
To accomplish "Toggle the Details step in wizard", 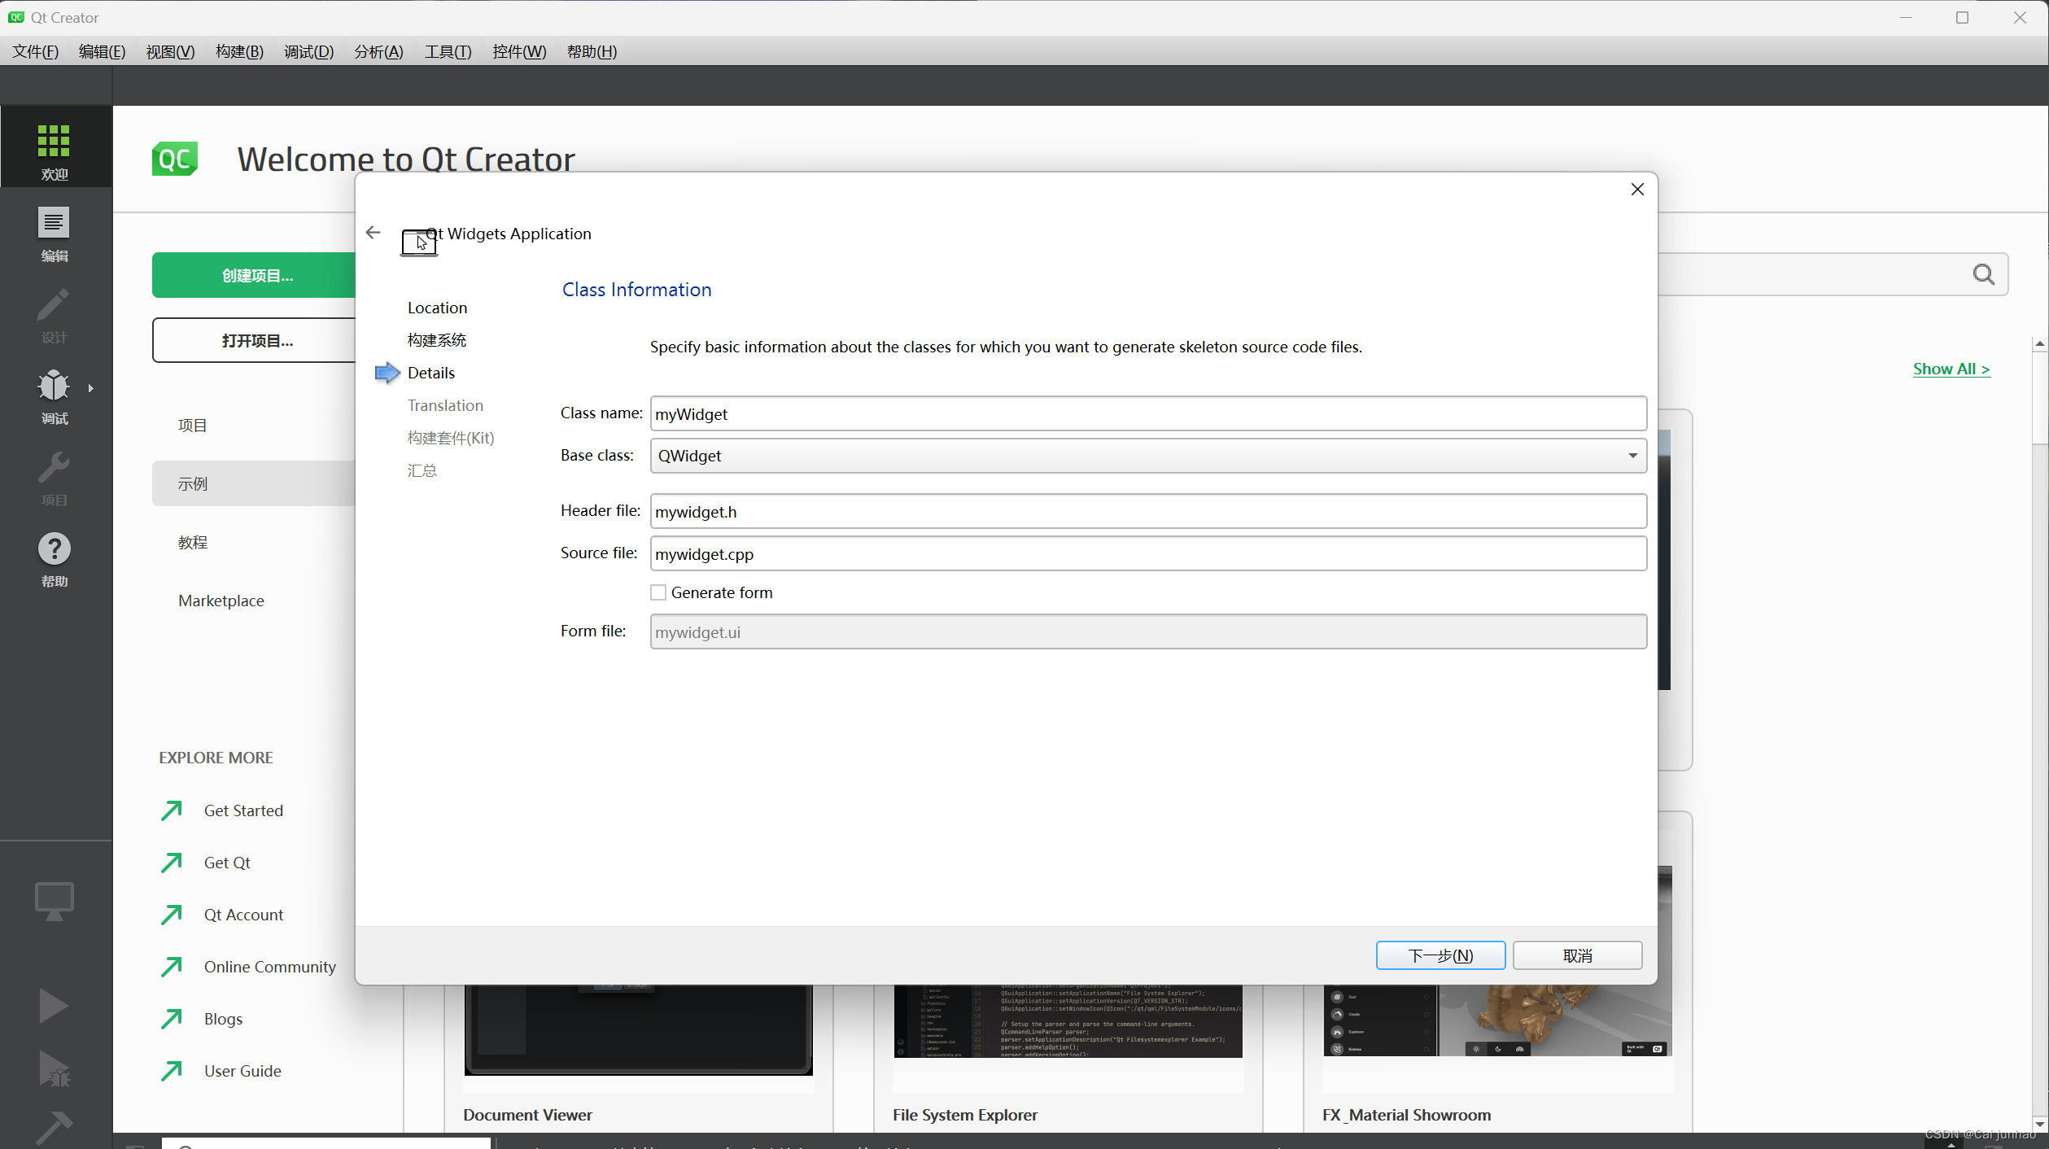I will click(430, 372).
